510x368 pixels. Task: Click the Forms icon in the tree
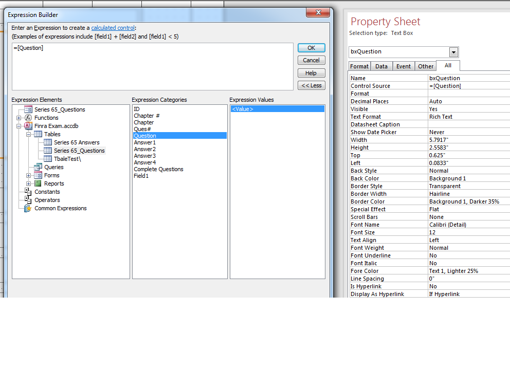click(x=38, y=175)
